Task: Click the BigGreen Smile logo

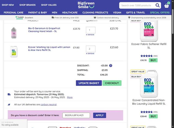Action: coord(86,5)
